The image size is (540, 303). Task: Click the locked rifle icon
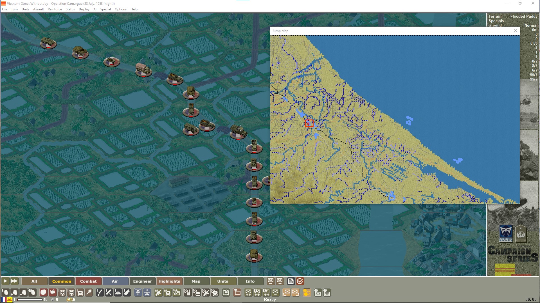coord(158,293)
